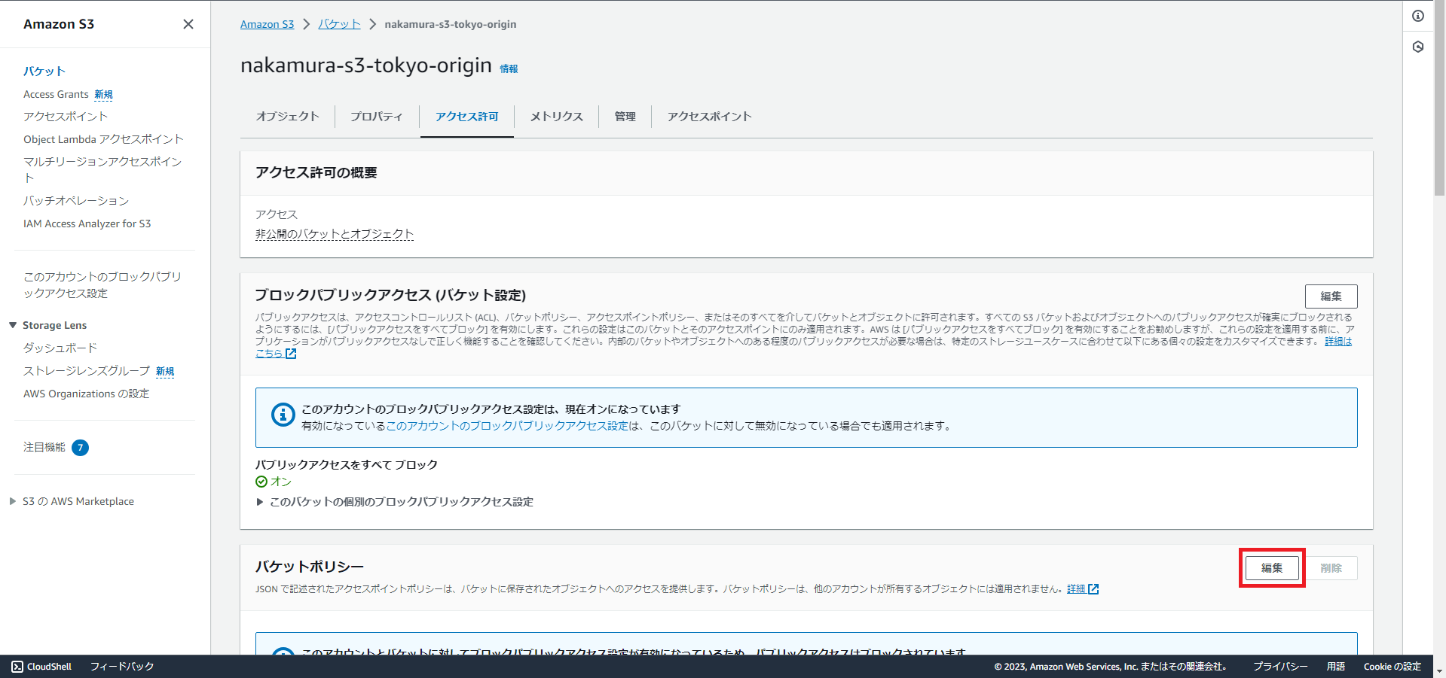
Task: Click 編集 button for バケットポリシー
Action: (1272, 568)
